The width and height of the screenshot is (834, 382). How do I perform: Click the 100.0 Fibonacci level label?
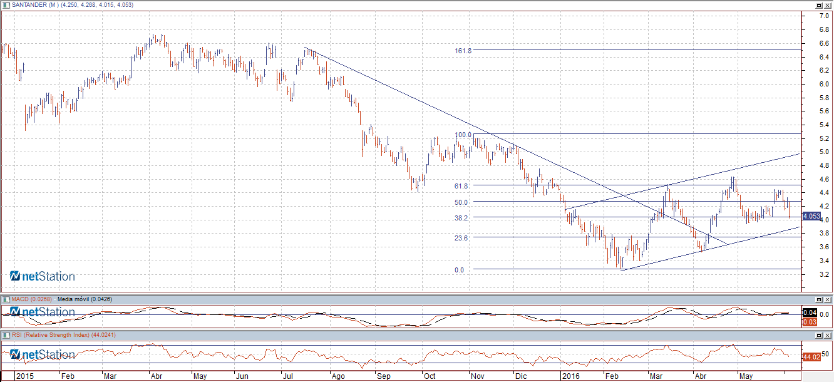pyautogui.click(x=463, y=134)
